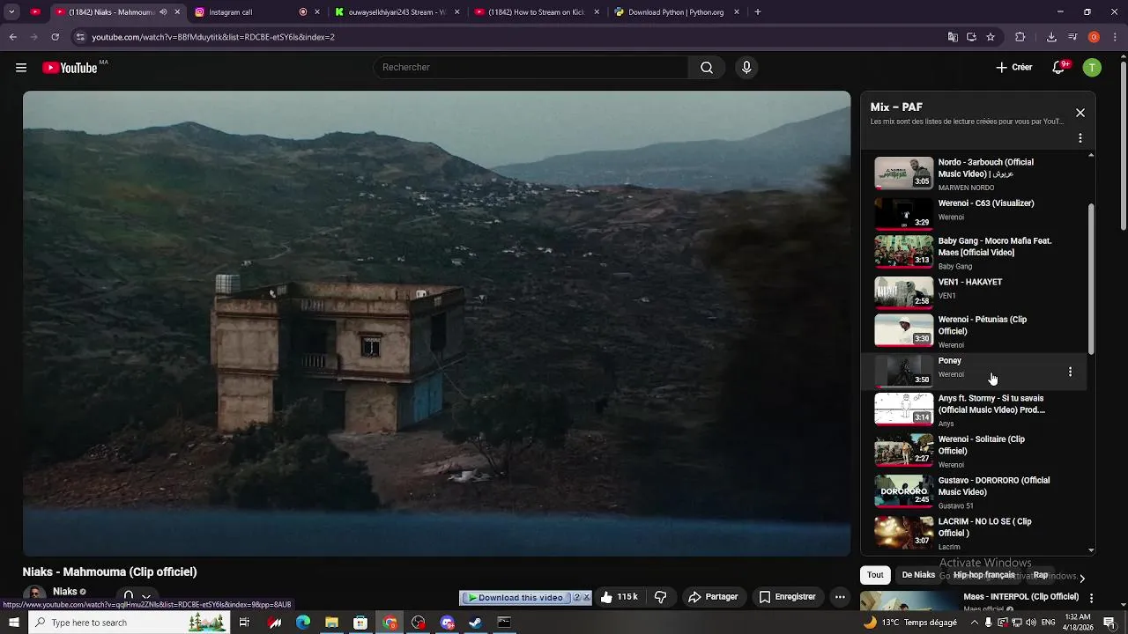Open the ENG language switcher
1128x634 pixels.
tap(1048, 623)
